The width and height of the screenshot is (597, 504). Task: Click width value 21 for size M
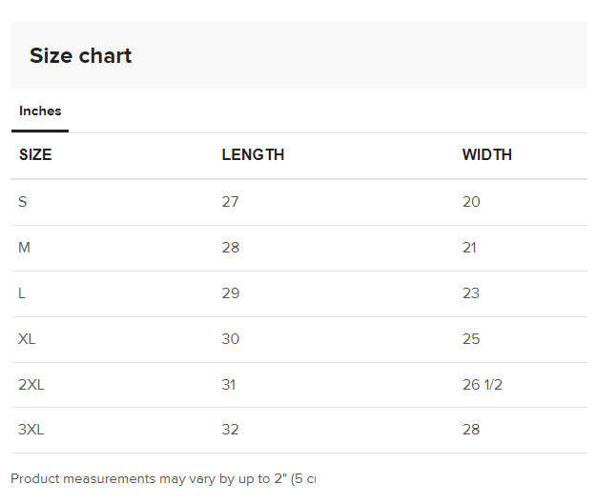pyautogui.click(x=469, y=248)
